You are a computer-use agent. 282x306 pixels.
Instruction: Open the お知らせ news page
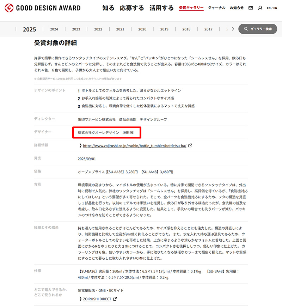[x=237, y=8]
